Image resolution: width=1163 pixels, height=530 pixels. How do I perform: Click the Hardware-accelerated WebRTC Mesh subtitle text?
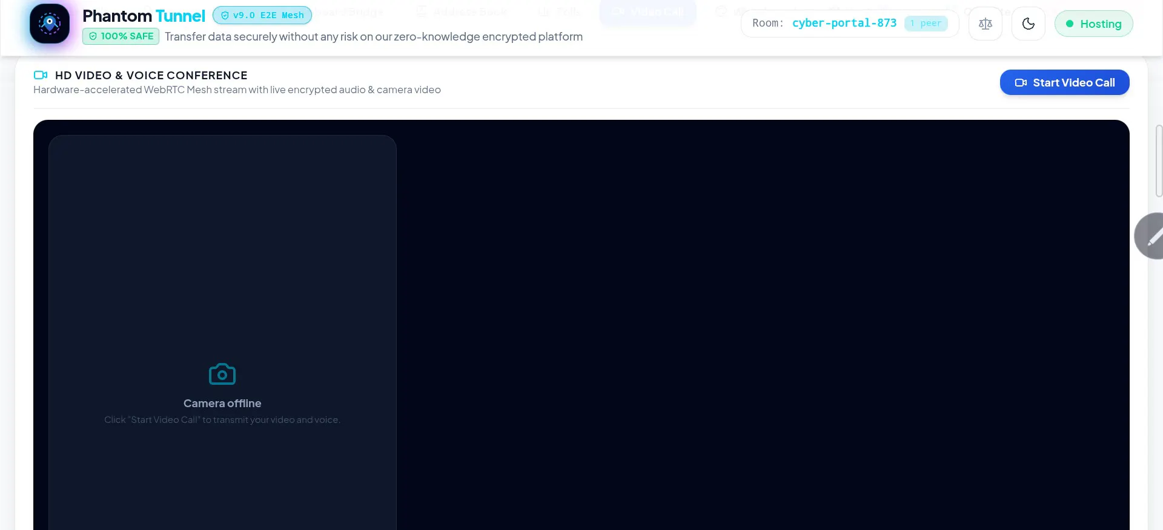coord(237,90)
